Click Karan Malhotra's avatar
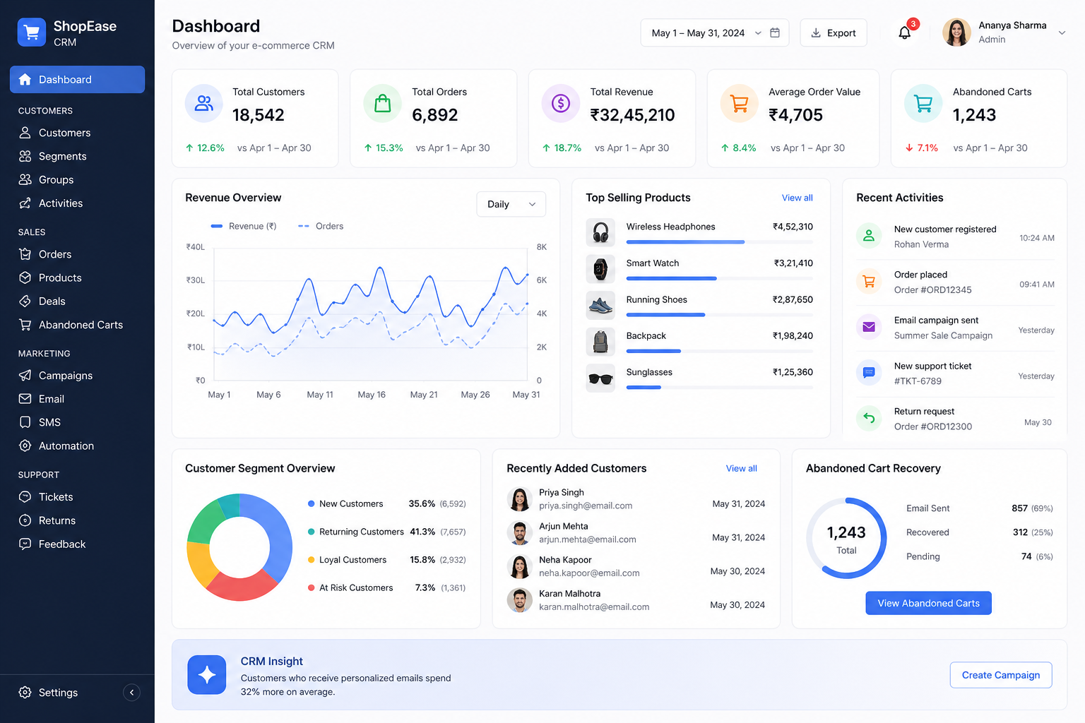The height and width of the screenshot is (723, 1085). click(x=520, y=600)
